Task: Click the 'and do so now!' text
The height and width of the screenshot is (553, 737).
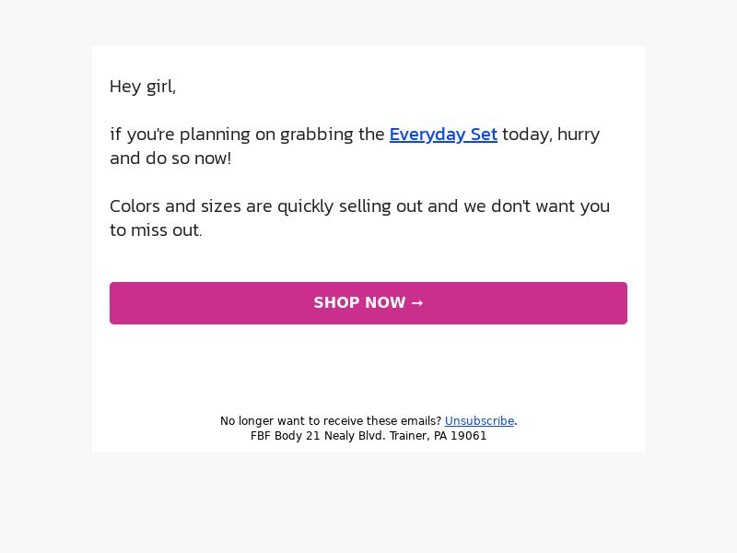Action: pos(170,159)
